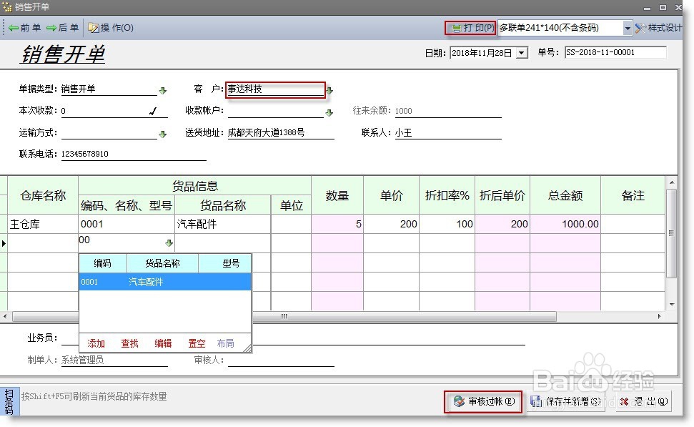Open 样式设计 style designer via its icon
694x427 pixels.
click(x=642, y=28)
